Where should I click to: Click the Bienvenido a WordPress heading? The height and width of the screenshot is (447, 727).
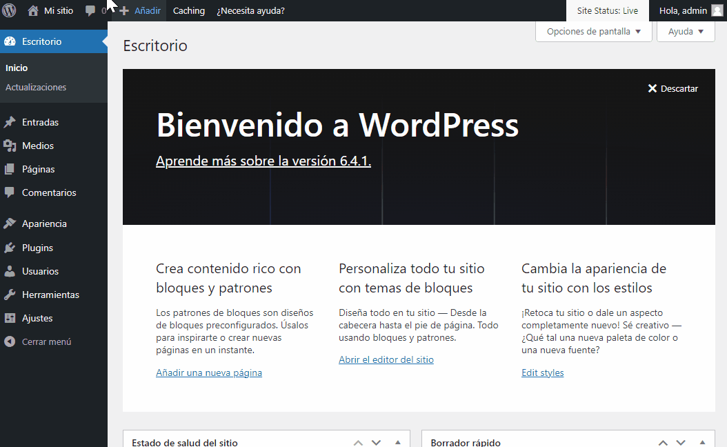point(337,125)
